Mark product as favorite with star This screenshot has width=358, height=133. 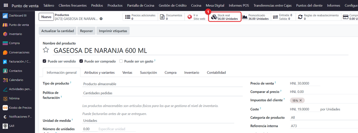coord(46,50)
